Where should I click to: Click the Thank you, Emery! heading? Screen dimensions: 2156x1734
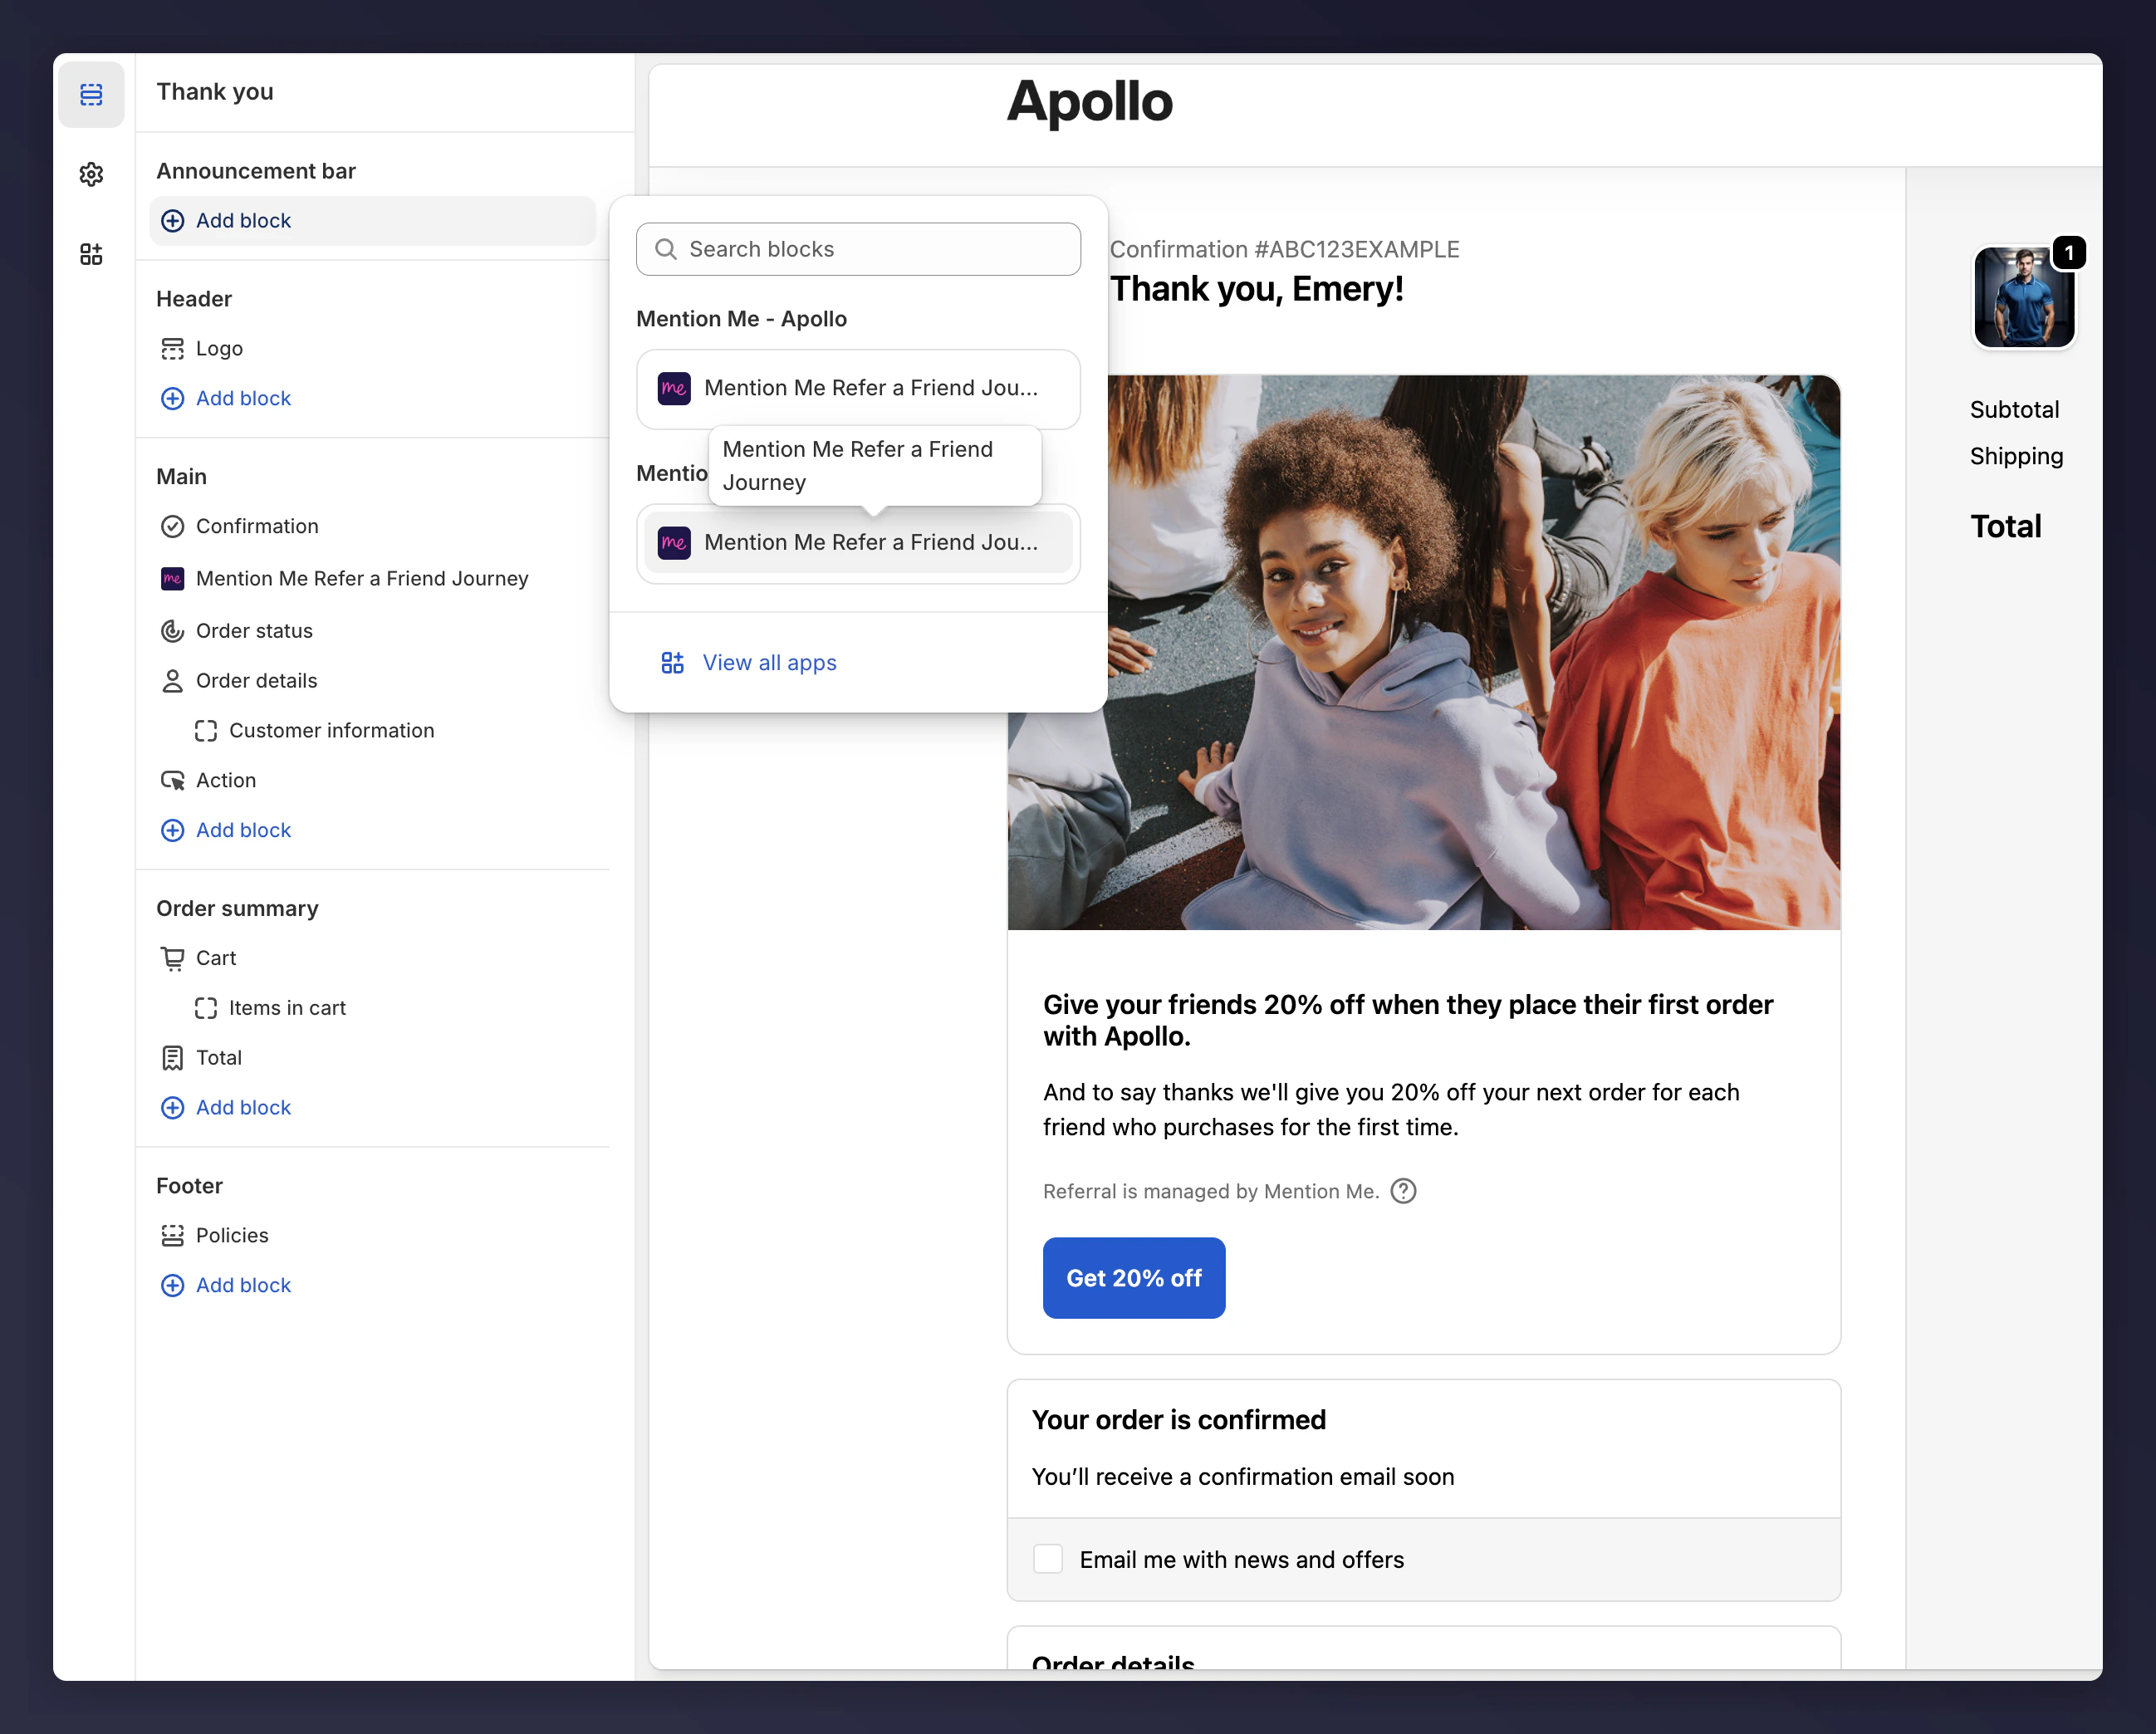(x=1257, y=289)
